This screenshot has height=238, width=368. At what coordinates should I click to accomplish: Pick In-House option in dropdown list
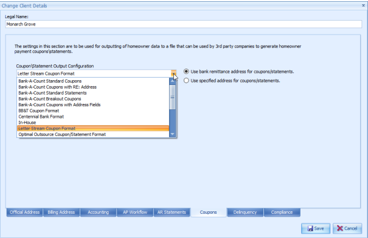(x=93, y=123)
